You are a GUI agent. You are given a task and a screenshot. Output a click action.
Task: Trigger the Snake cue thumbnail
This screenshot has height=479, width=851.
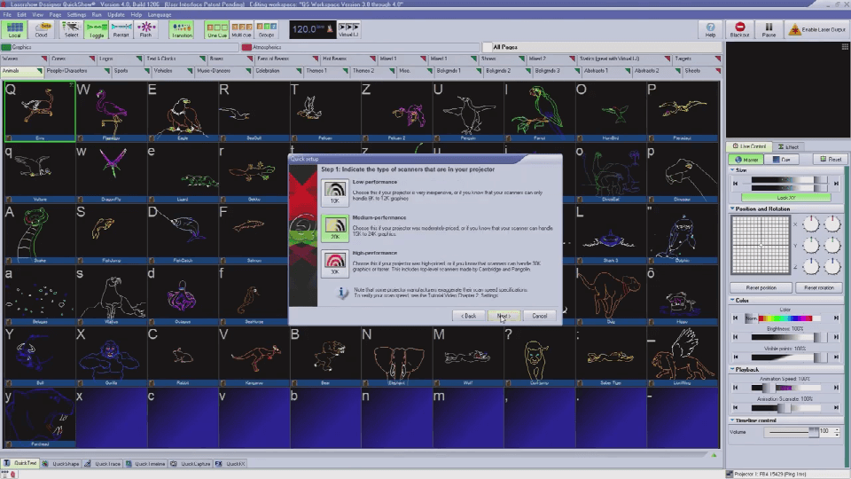click(x=40, y=234)
